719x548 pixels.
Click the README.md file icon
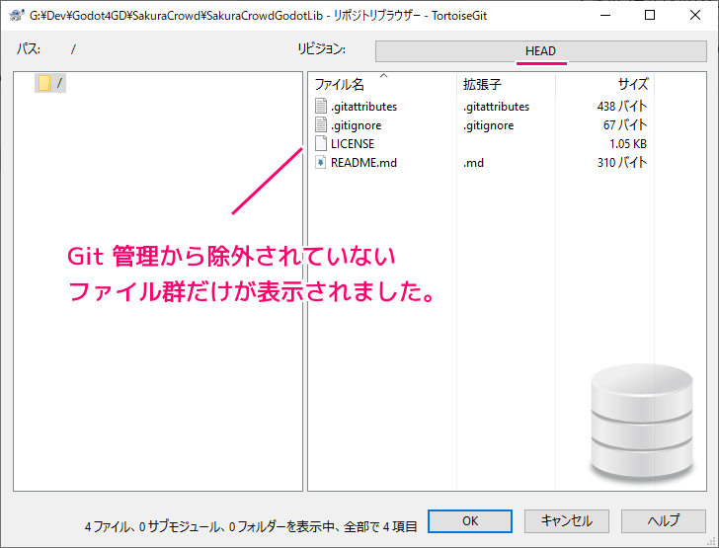pyautogui.click(x=320, y=163)
